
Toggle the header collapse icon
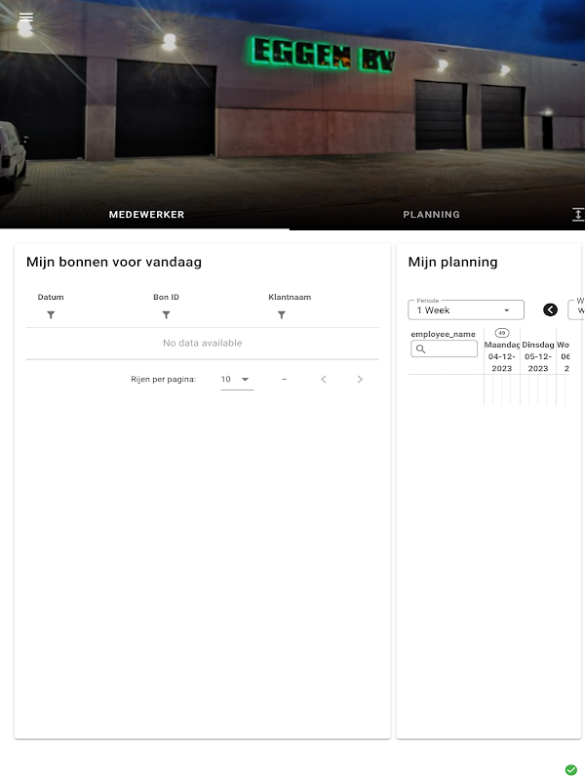tap(577, 215)
